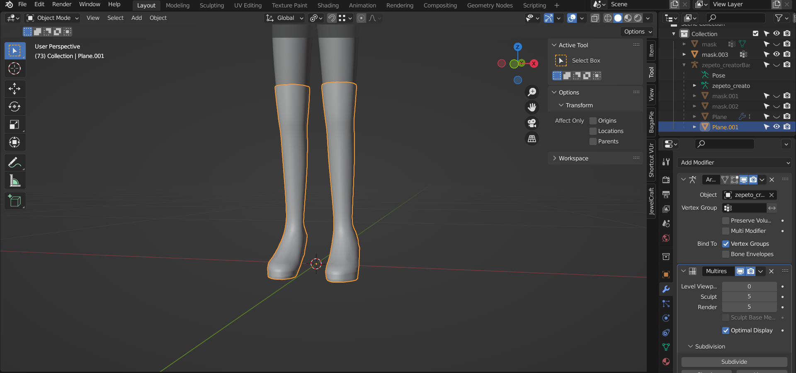Pick the Annotate tool
The height and width of the screenshot is (373, 796).
click(x=15, y=163)
